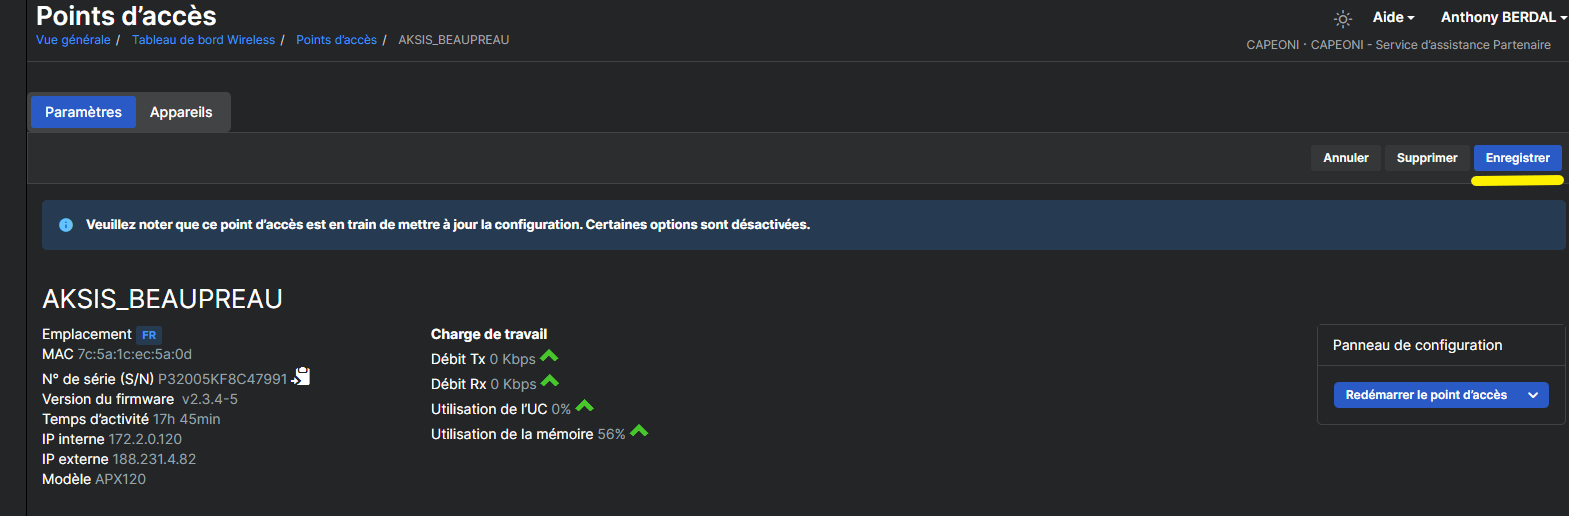Click the green arrow next to Débit Tx
This screenshot has width=1569, height=516.
pyautogui.click(x=549, y=356)
